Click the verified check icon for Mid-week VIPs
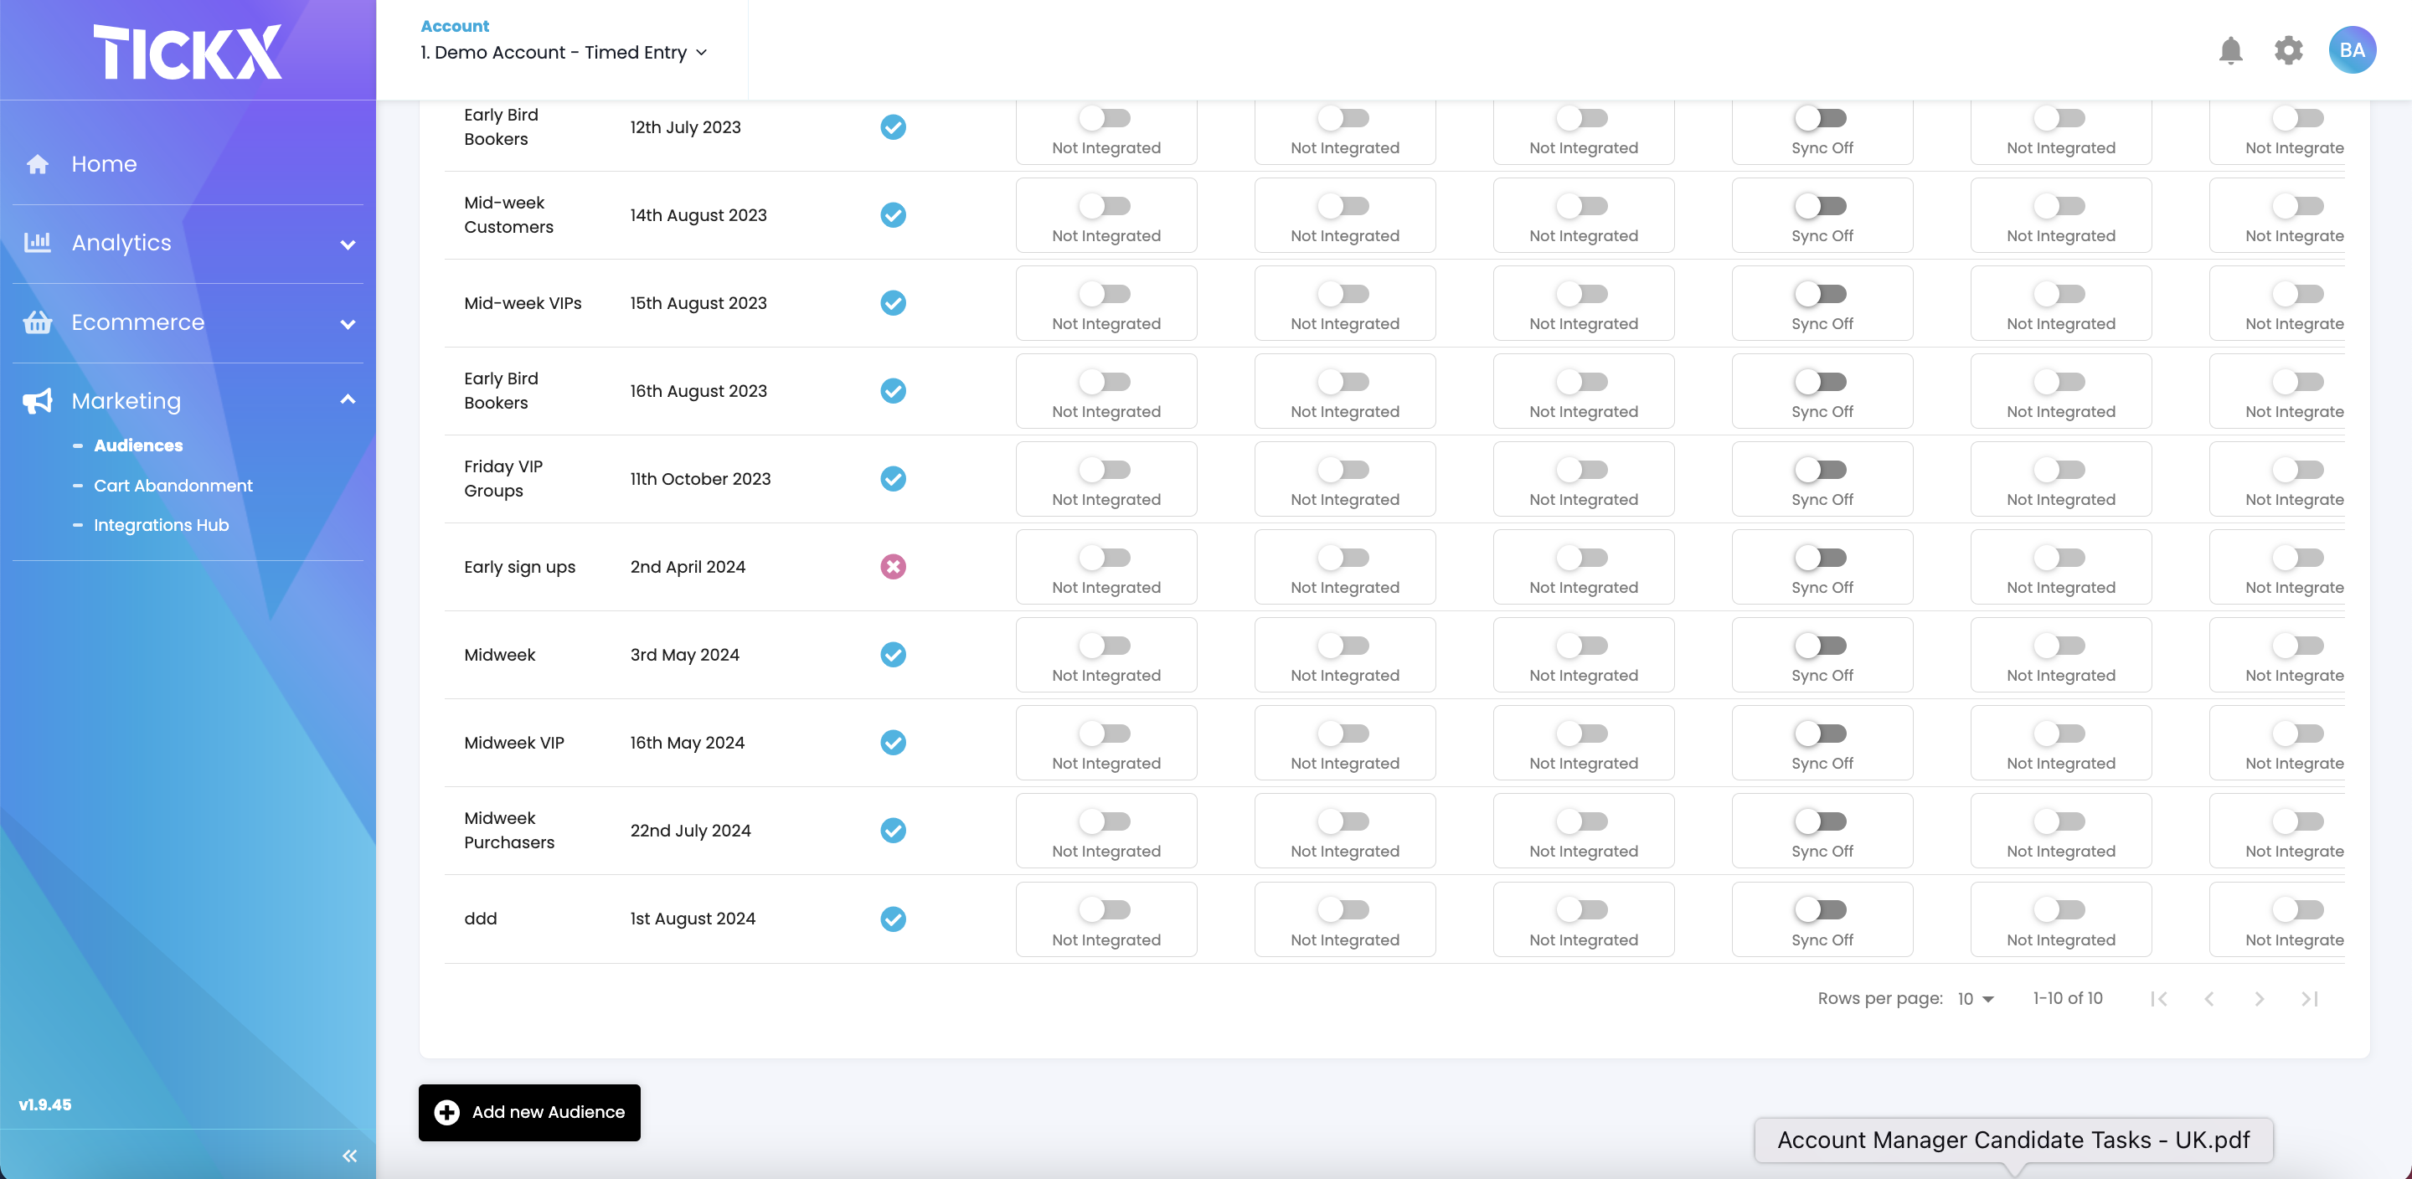2412x1179 pixels. pyautogui.click(x=894, y=302)
